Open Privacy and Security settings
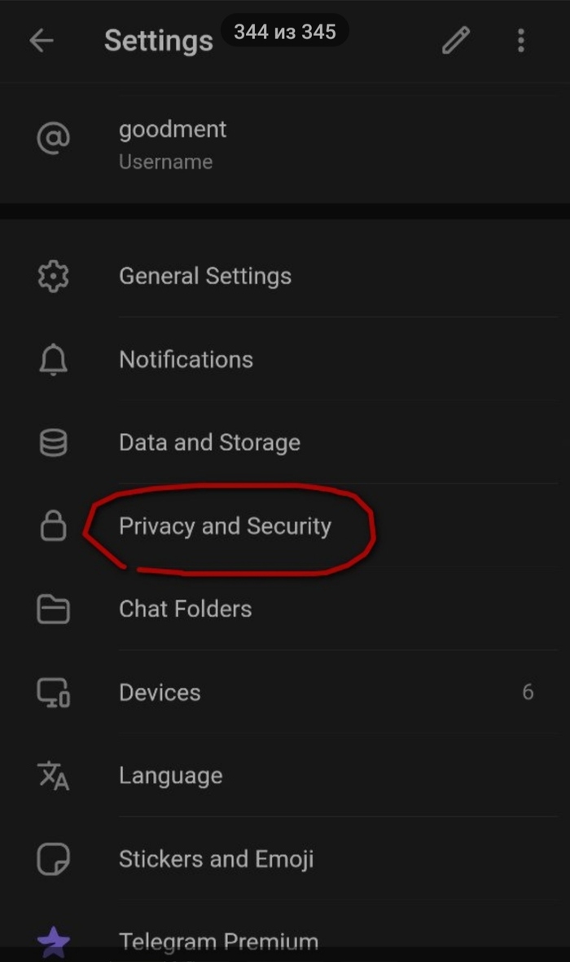The image size is (570, 962). (x=225, y=527)
